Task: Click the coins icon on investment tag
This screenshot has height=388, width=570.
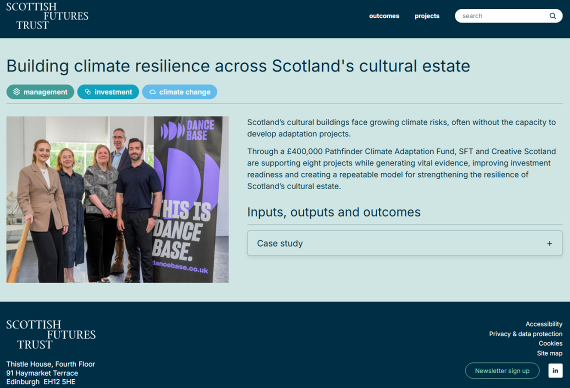Action: 87,92
